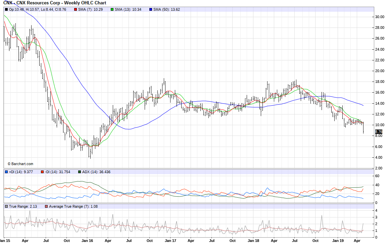This screenshot has height=251, width=388.
Task: Click the pink Average True Range legend swatch
Action: pos(46,206)
